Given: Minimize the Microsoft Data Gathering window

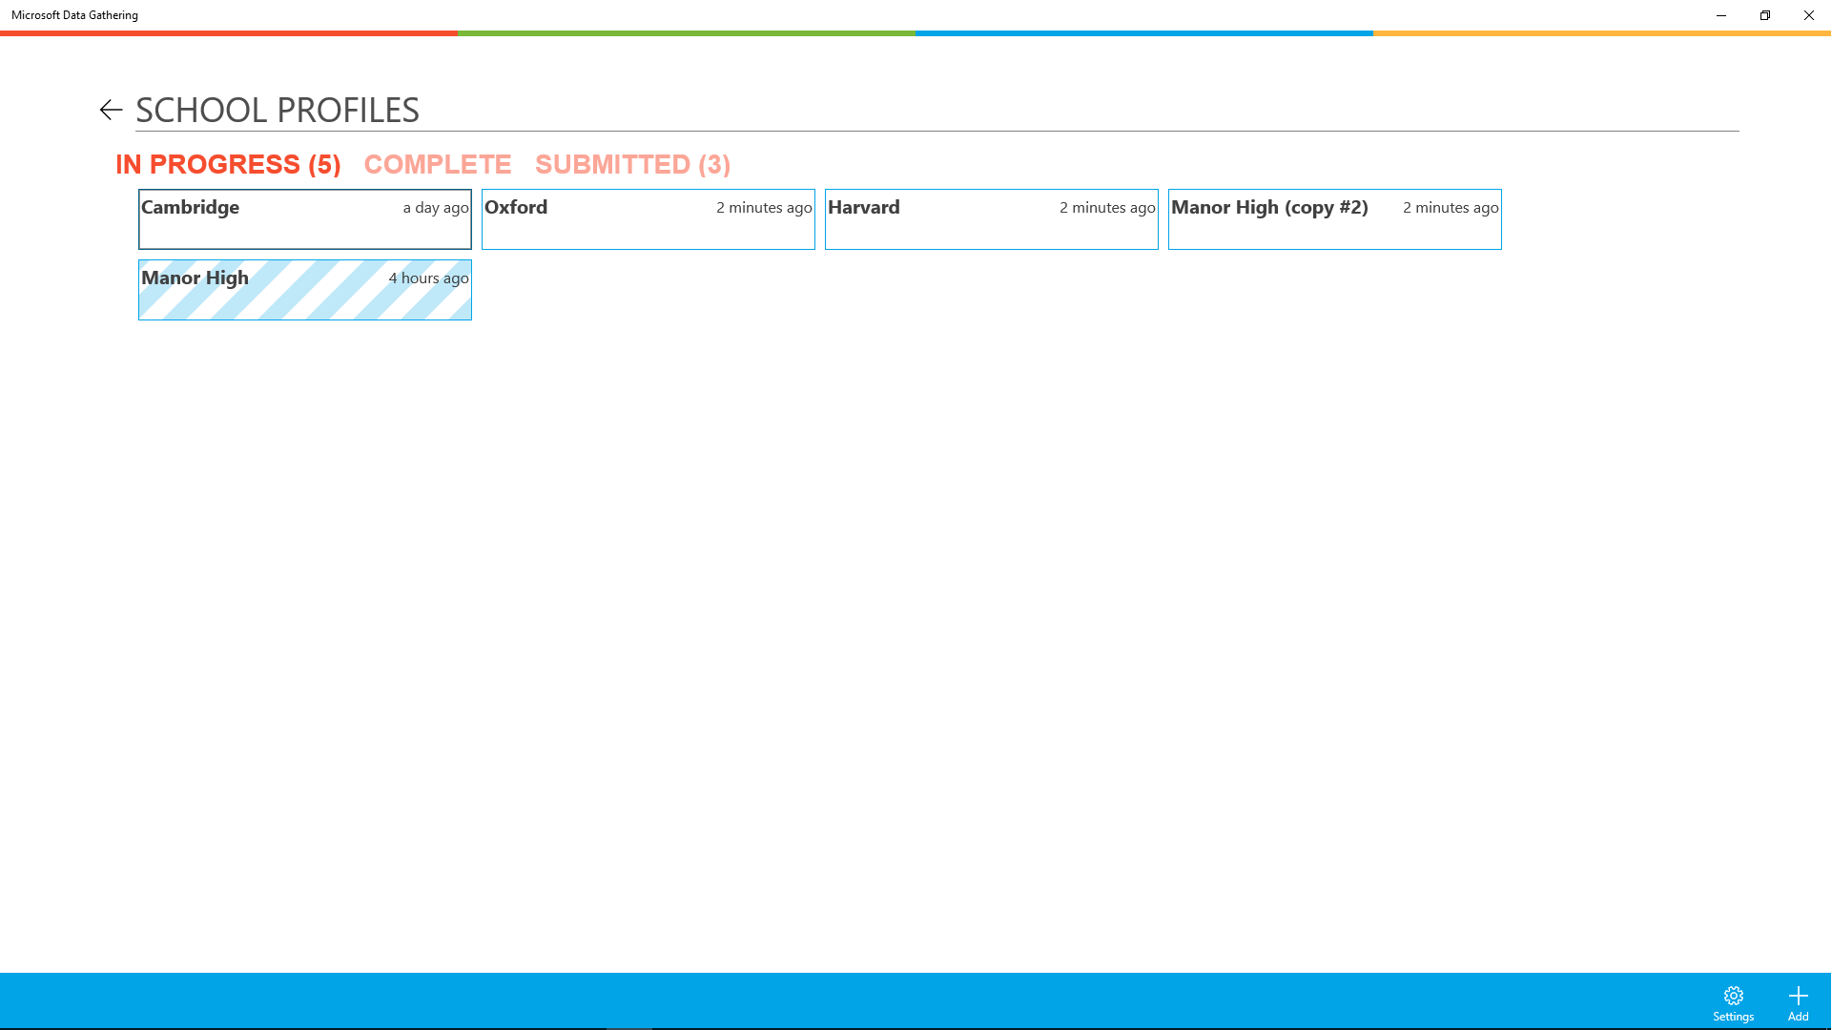Looking at the screenshot, I should [1721, 15].
